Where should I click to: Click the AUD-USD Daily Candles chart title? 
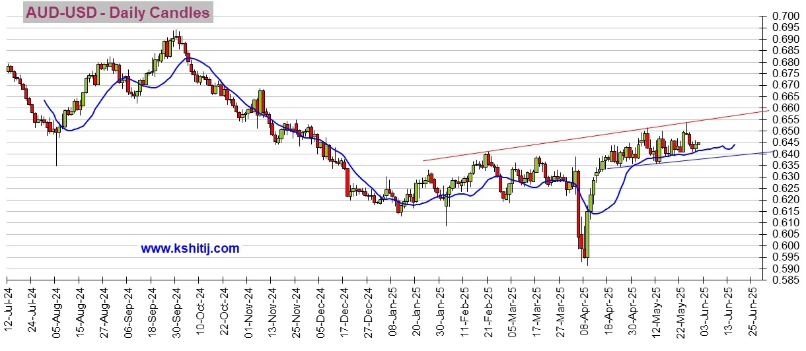point(118,13)
